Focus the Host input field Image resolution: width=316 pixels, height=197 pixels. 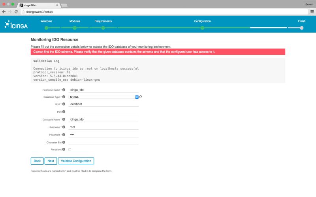click(x=103, y=104)
